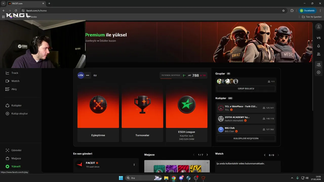The width and height of the screenshot is (324, 182).
Task: Open the ESEA League card
Action: (x=187, y=113)
